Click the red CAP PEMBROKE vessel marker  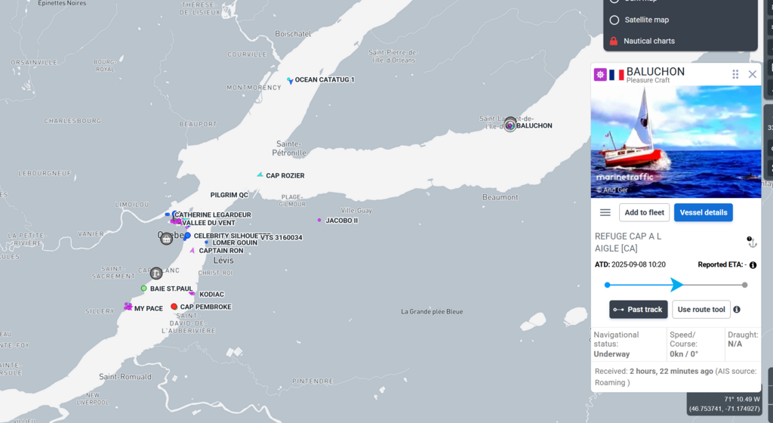(x=174, y=307)
